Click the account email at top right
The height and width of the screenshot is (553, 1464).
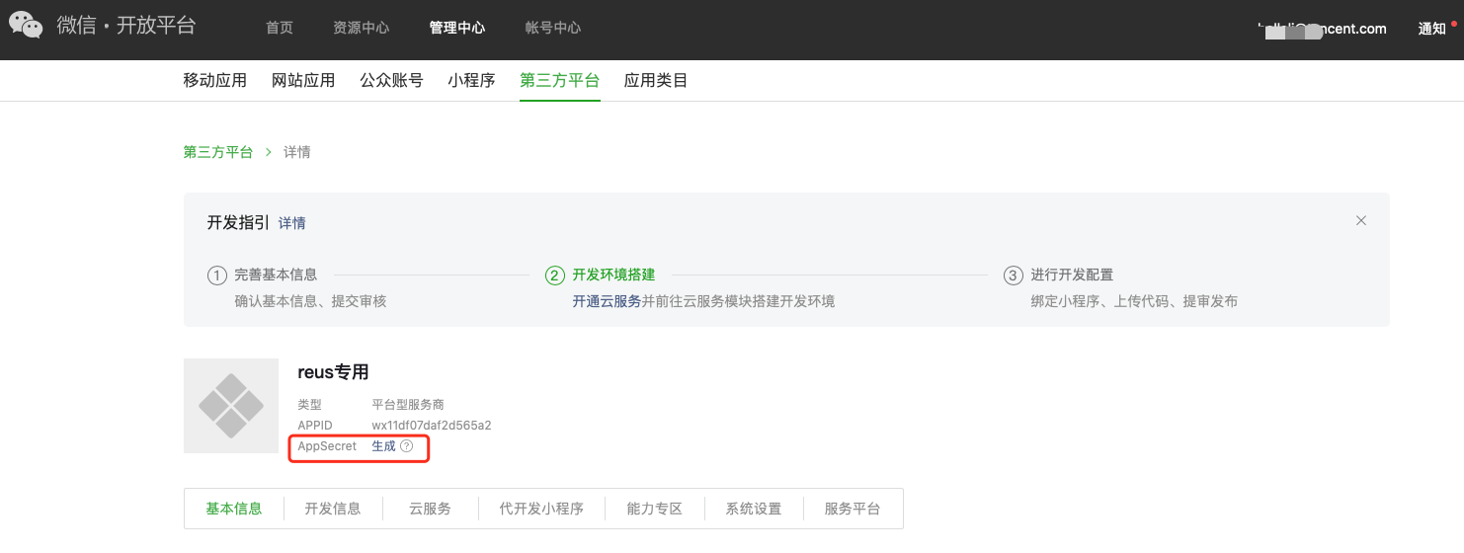click(1323, 29)
